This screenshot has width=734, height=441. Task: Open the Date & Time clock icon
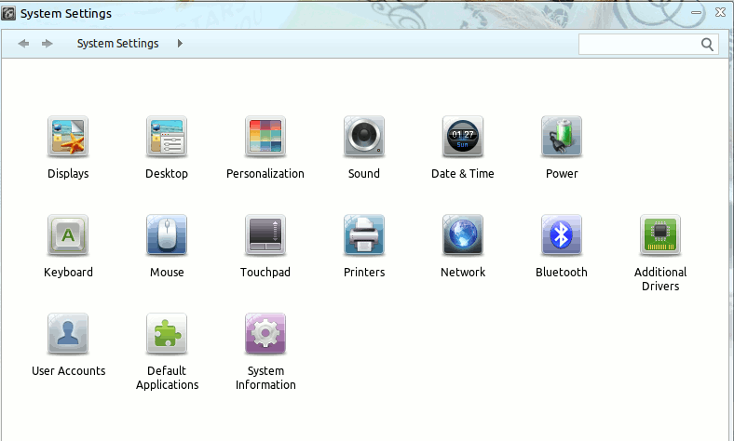tap(463, 137)
